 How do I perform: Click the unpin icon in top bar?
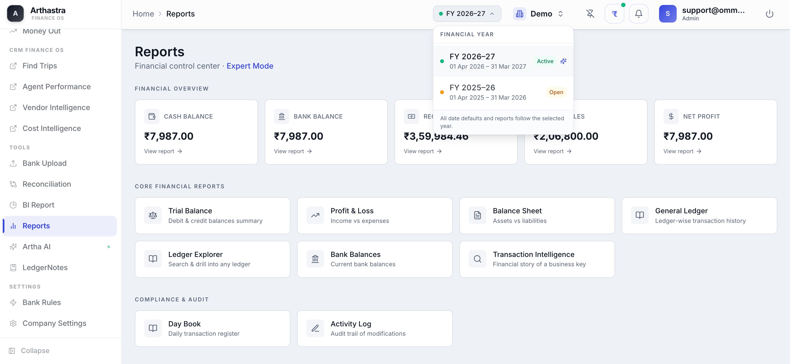(x=590, y=14)
